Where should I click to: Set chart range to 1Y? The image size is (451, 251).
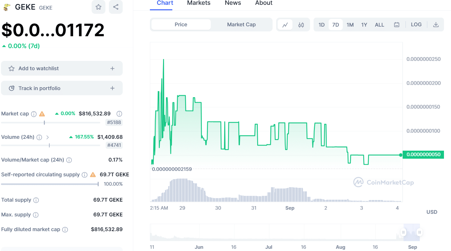click(364, 25)
